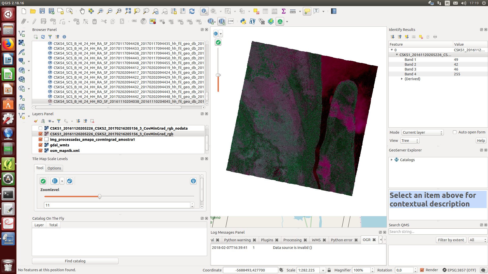Open the WMS log tab

(316, 240)
